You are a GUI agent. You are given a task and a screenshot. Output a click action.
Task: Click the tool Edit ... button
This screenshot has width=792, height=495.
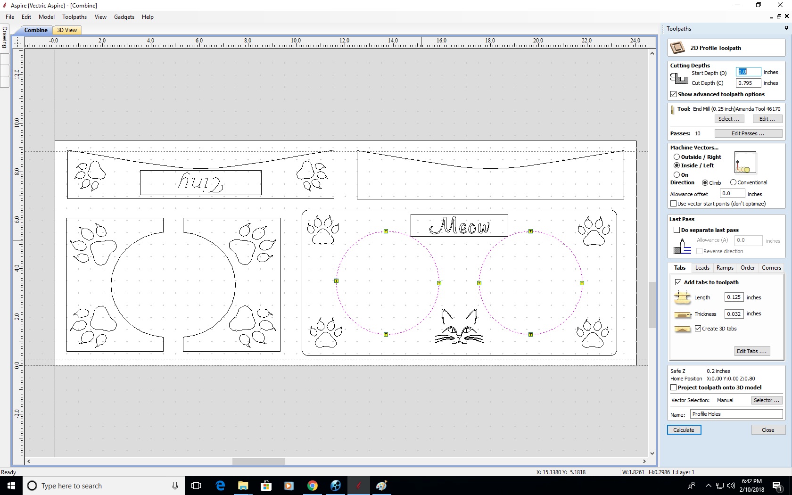[767, 119]
